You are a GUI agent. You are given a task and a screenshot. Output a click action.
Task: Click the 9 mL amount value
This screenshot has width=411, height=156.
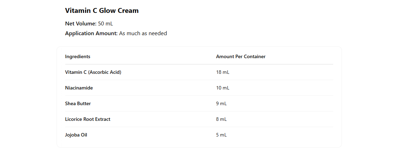(x=221, y=103)
